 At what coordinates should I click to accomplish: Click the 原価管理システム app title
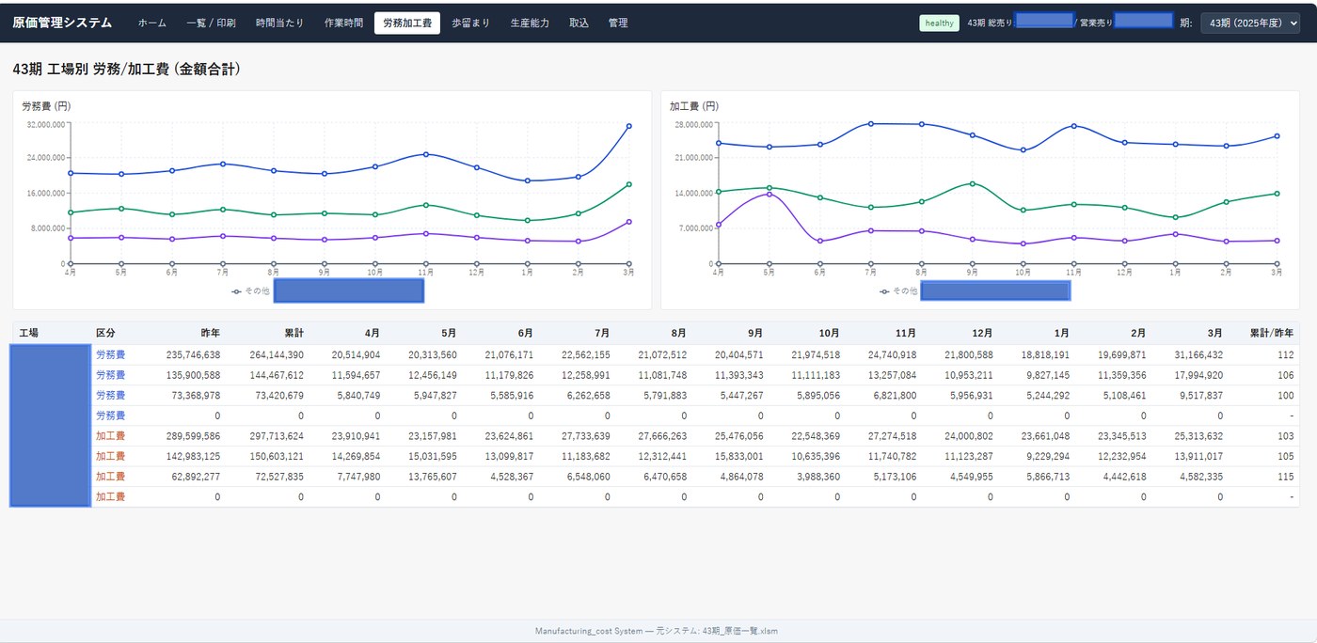(62, 23)
